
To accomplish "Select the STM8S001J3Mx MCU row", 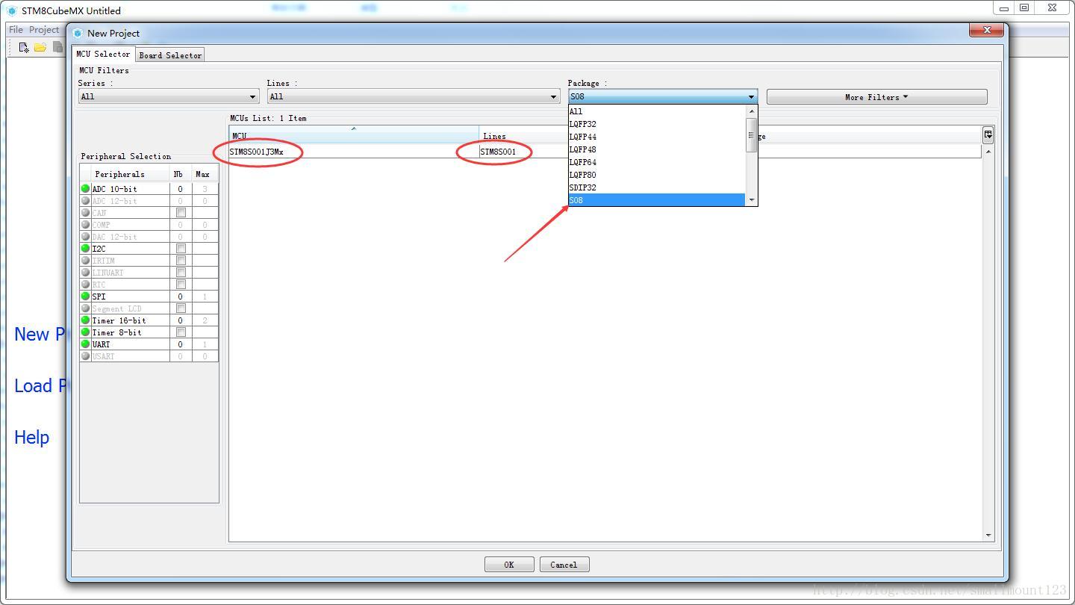I will click(x=605, y=152).
